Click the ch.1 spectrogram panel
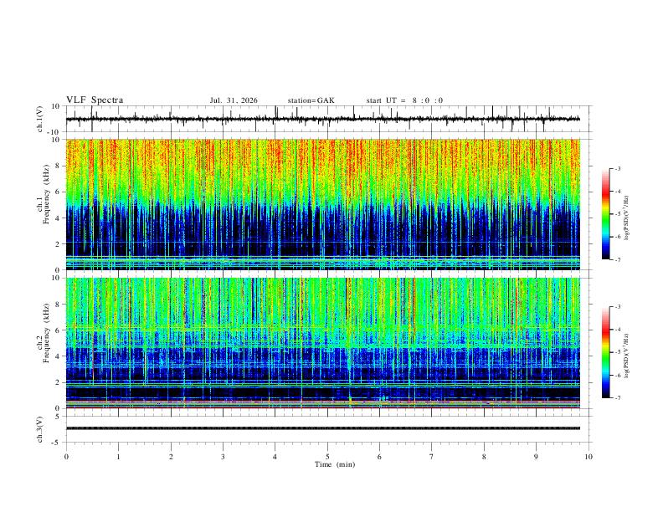The height and width of the screenshot is (512, 663). click(323, 204)
